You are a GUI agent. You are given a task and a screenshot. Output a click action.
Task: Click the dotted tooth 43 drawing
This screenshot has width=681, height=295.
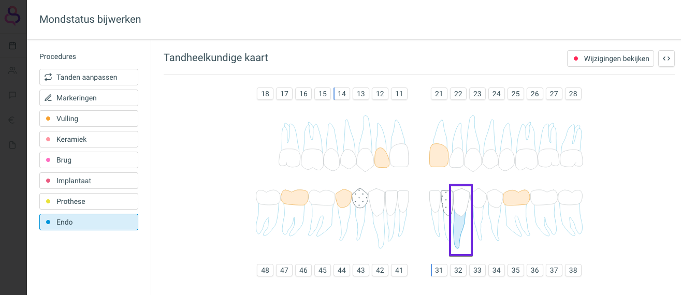point(360,198)
